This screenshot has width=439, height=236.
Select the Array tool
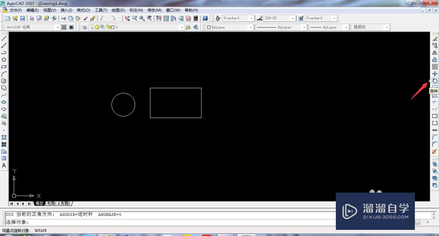click(x=435, y=67)
